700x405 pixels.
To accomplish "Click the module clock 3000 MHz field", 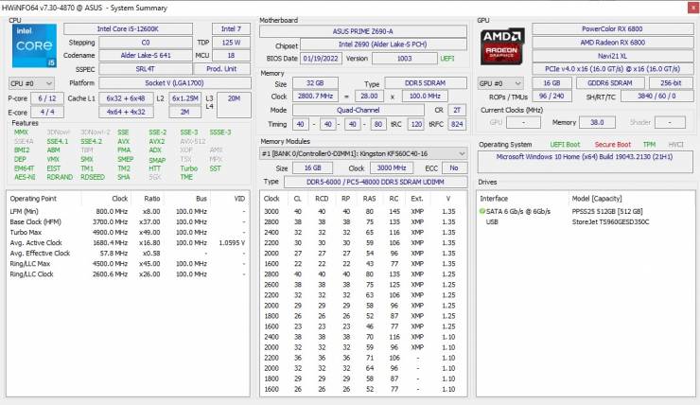I will pos(391,167).
